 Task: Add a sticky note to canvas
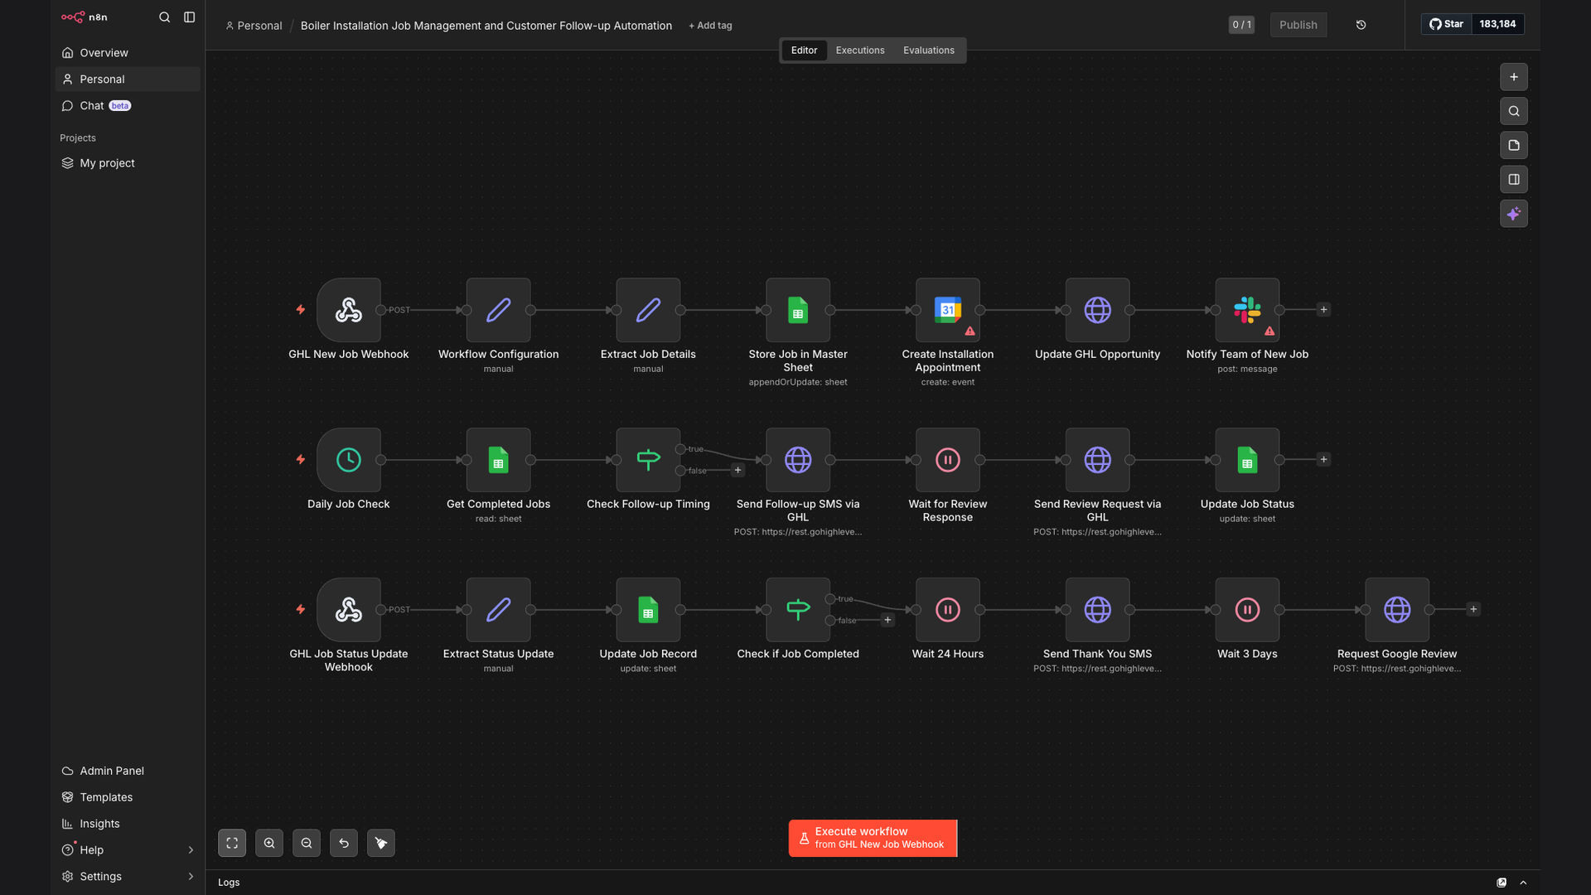click(1513, 145)
